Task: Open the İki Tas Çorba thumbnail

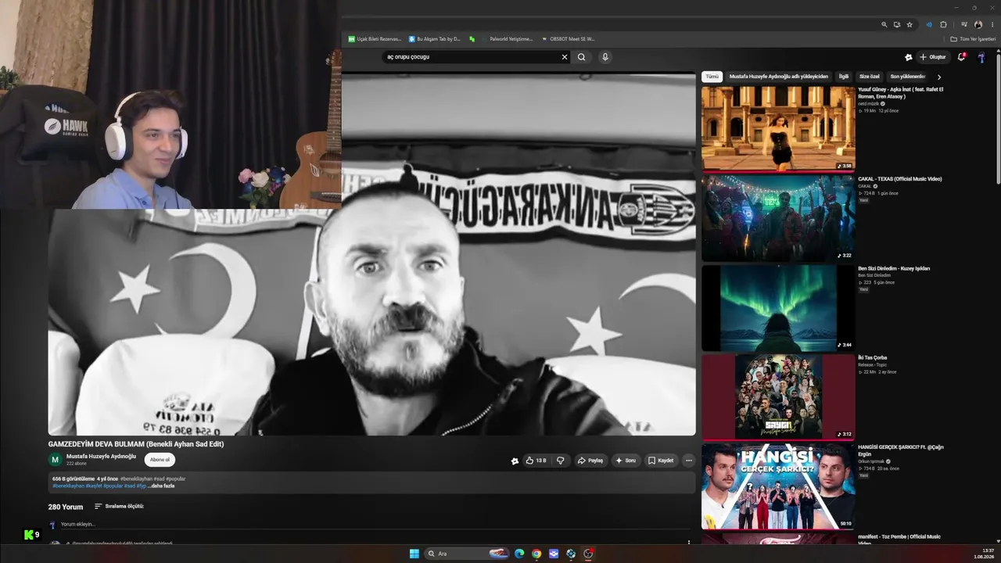Action: [778, 397]
